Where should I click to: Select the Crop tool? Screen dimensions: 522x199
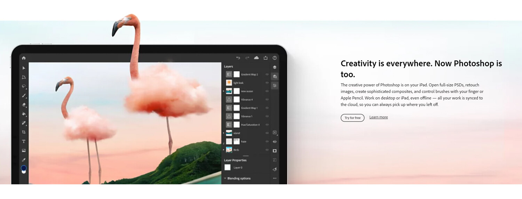coord(24,132)
